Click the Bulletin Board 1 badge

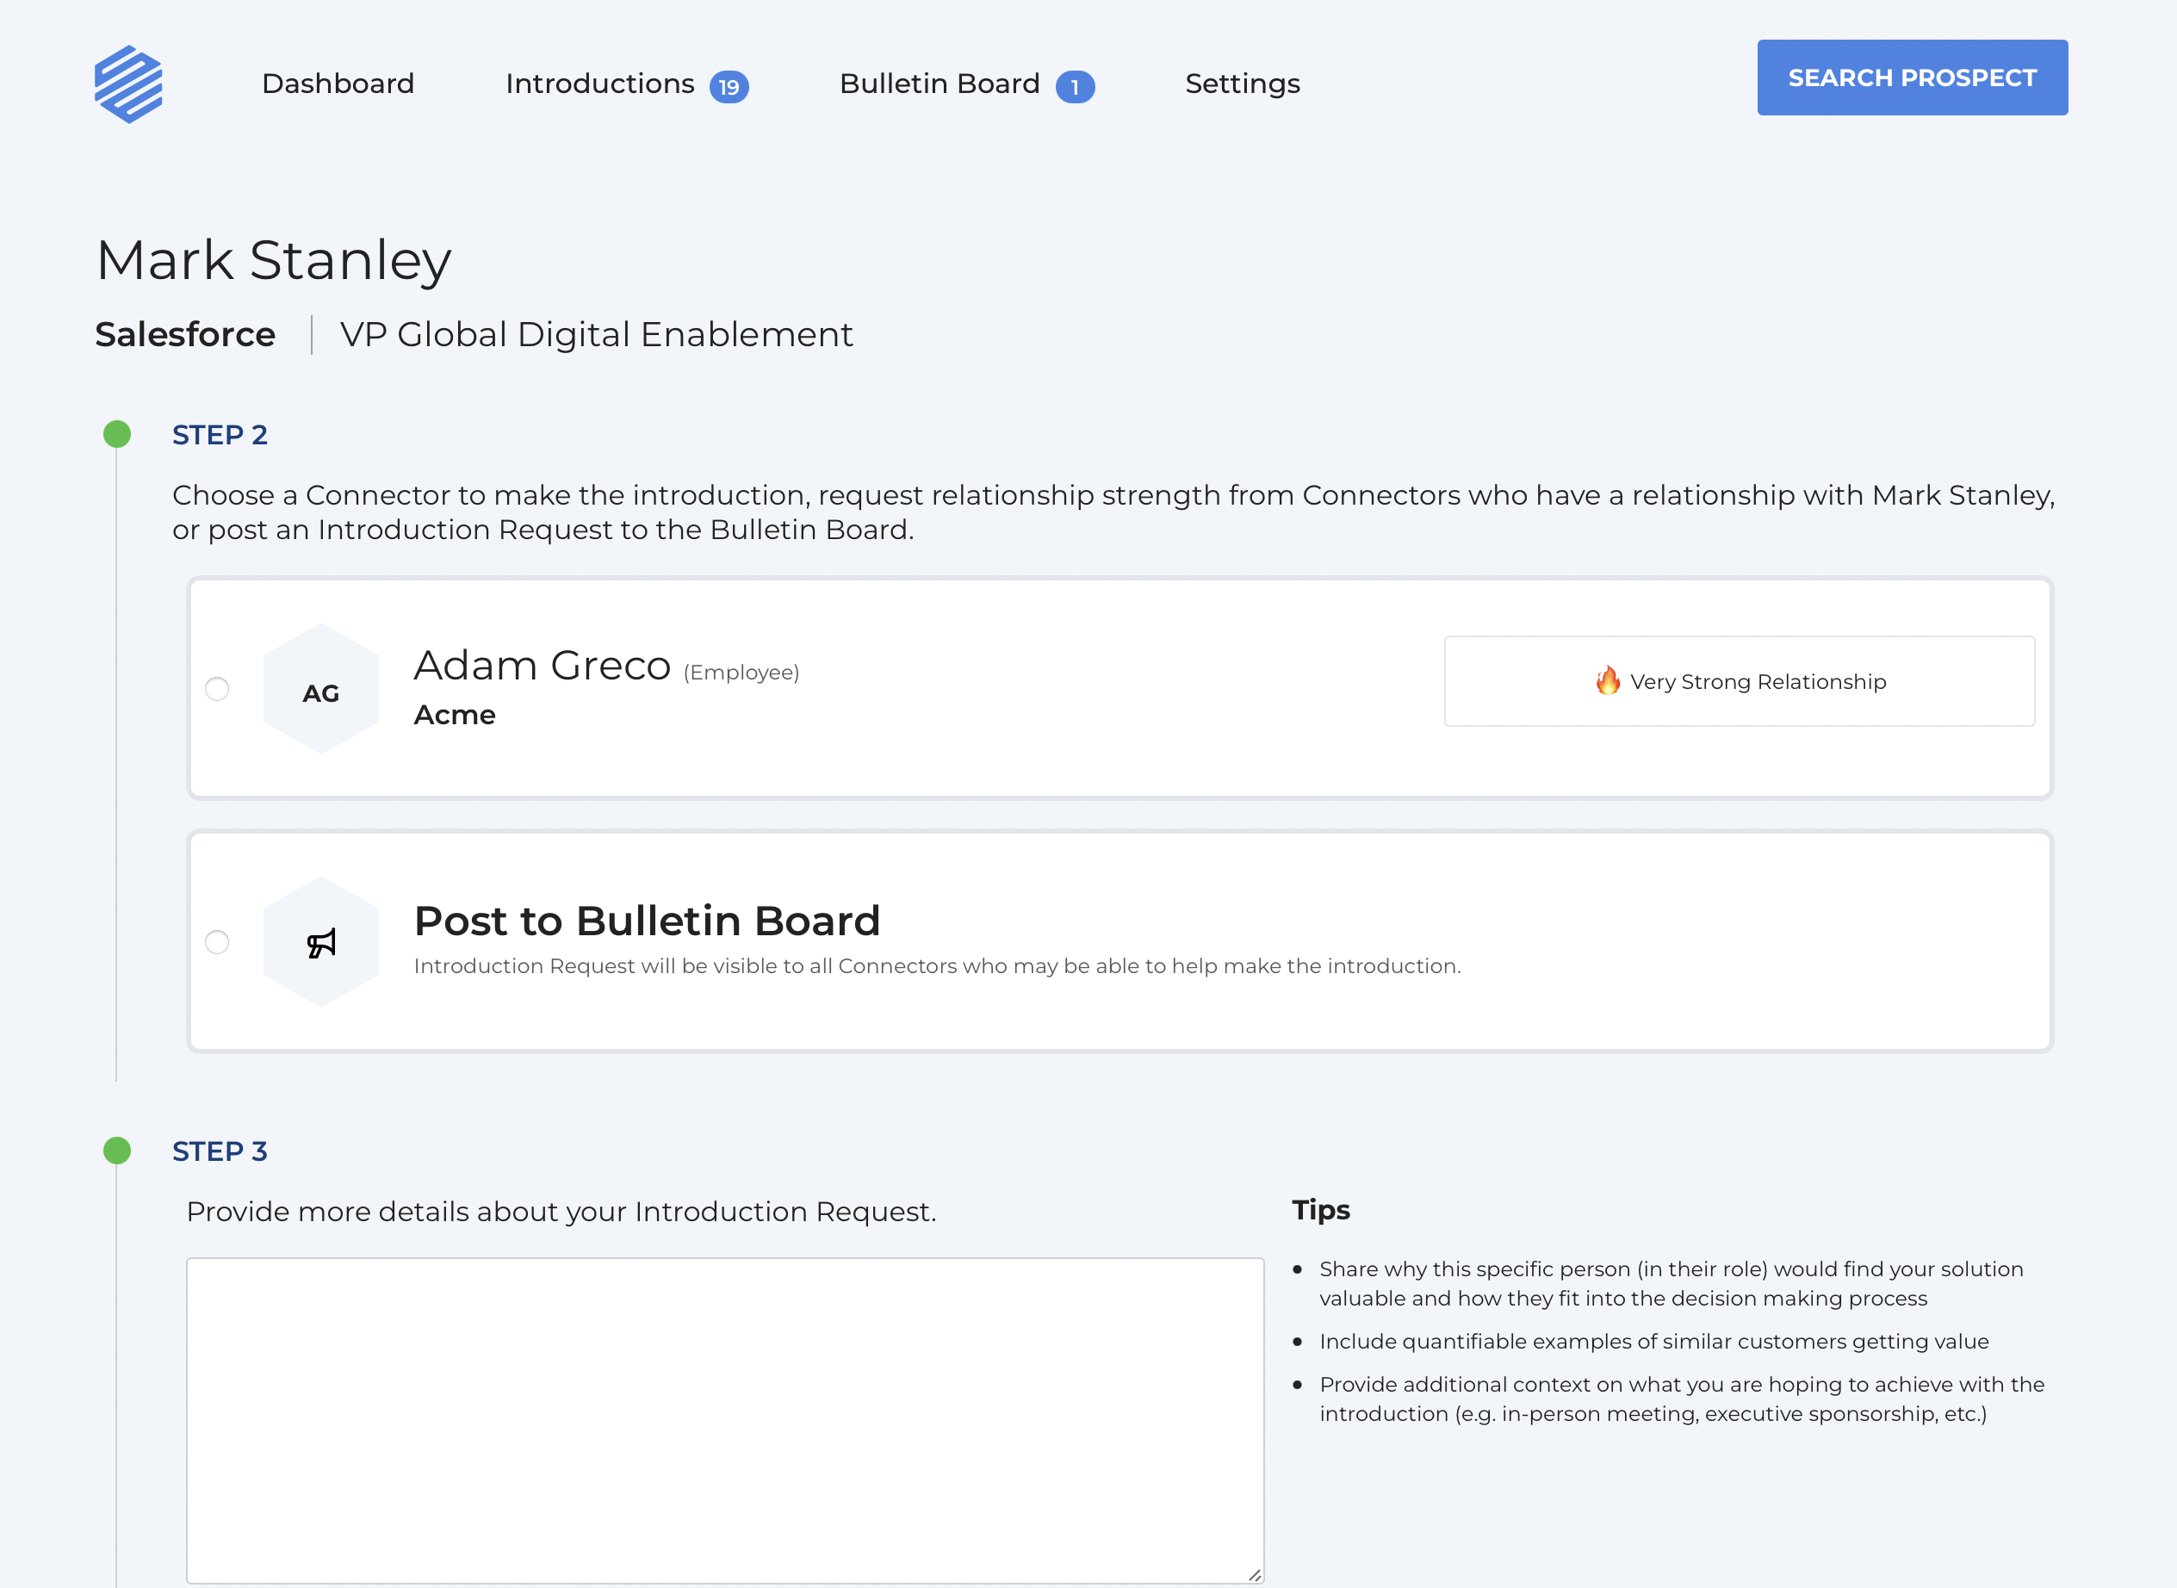(1075, 86)
